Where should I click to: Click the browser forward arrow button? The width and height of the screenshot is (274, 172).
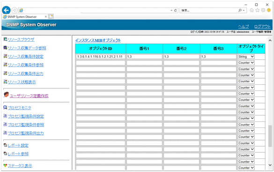pyautogui.click(x=14, y=10)
